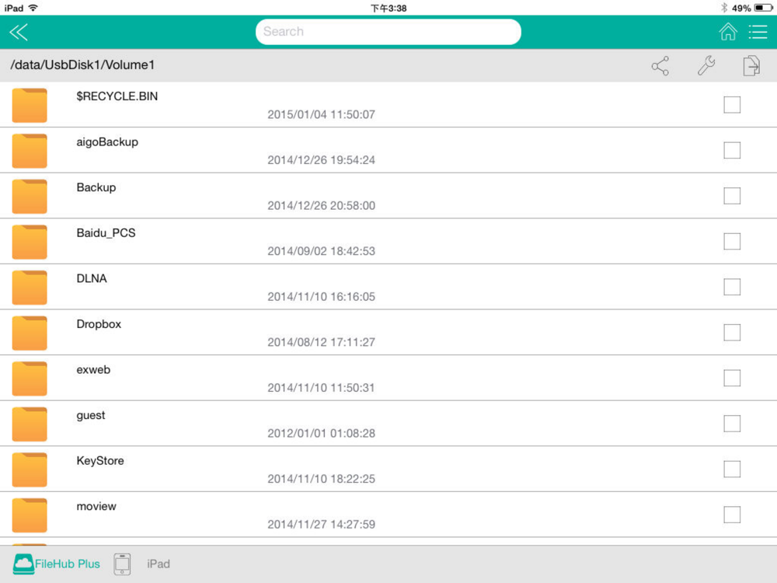The height and width of the screenshot is (583, 777).
Task: Open the Dropbox folder icon
Action: click(30, 333)
